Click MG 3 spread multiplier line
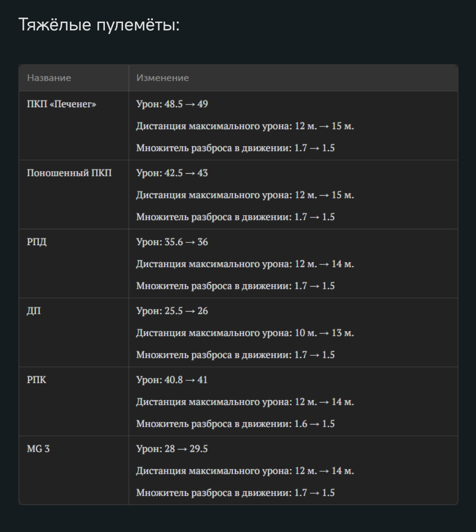476x532 pixels. (x=235, y=493)
